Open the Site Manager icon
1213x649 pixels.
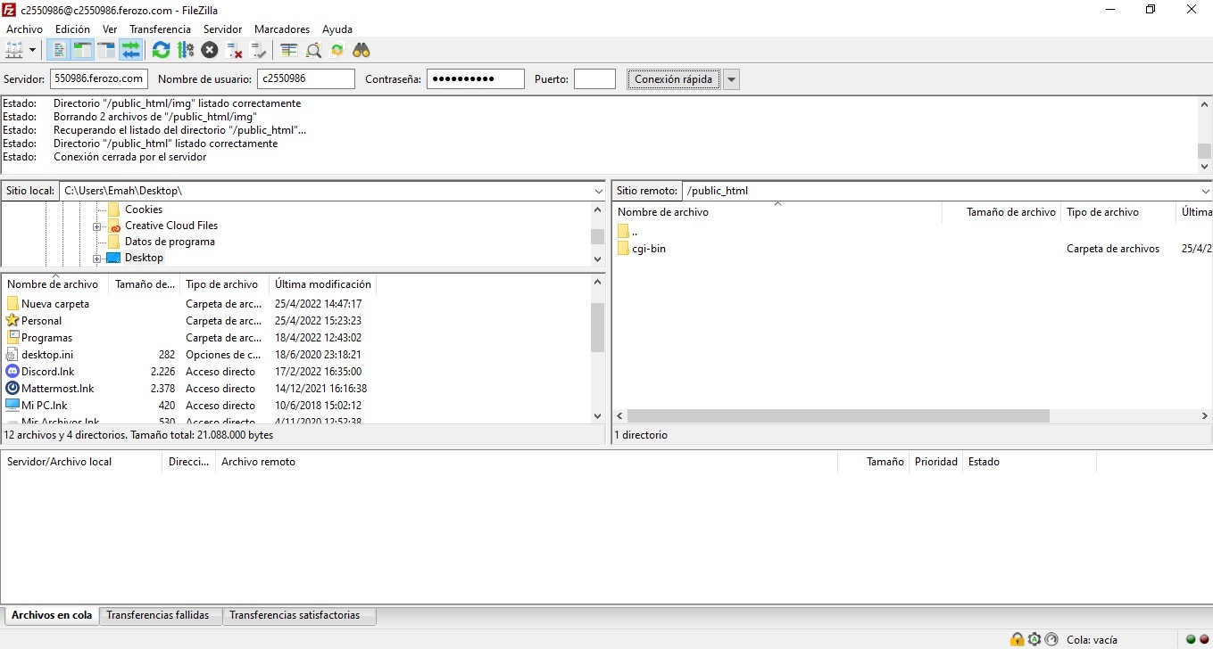(x=14, y=50)
